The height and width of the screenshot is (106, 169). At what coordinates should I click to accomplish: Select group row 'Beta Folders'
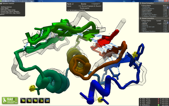pos(154,12)
